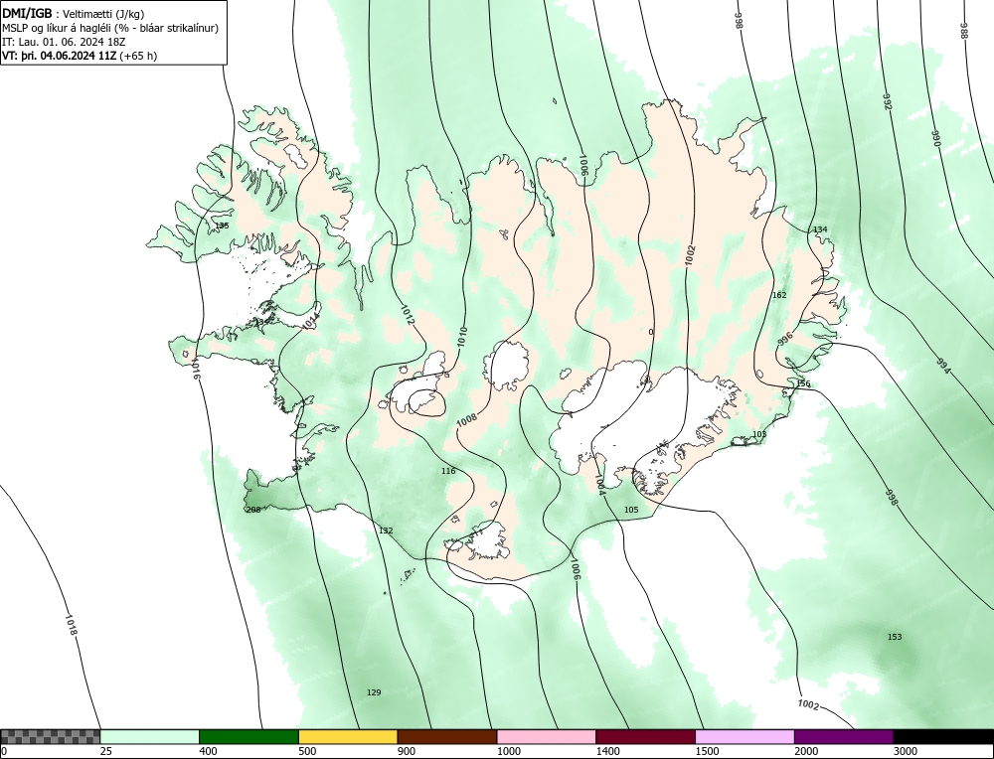
Task: Click the value label 208 on the southwest peninsula
Action: pyautogui.click(x=252, y=510)
